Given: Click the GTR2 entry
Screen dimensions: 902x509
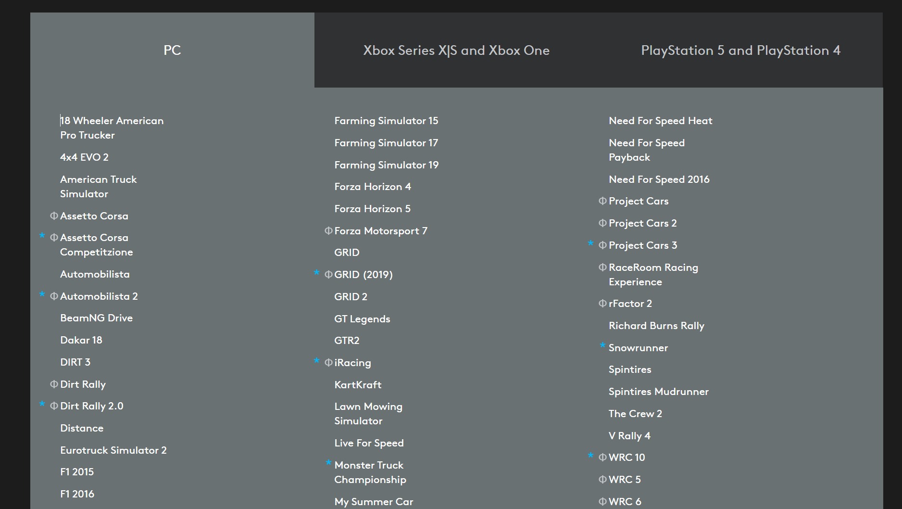Looking at the screenshot, I should pyautogui.click(x=347, y=341).
